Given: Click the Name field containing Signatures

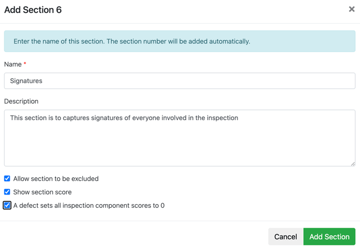Looking at the screenshot, I should pos(180,81).
